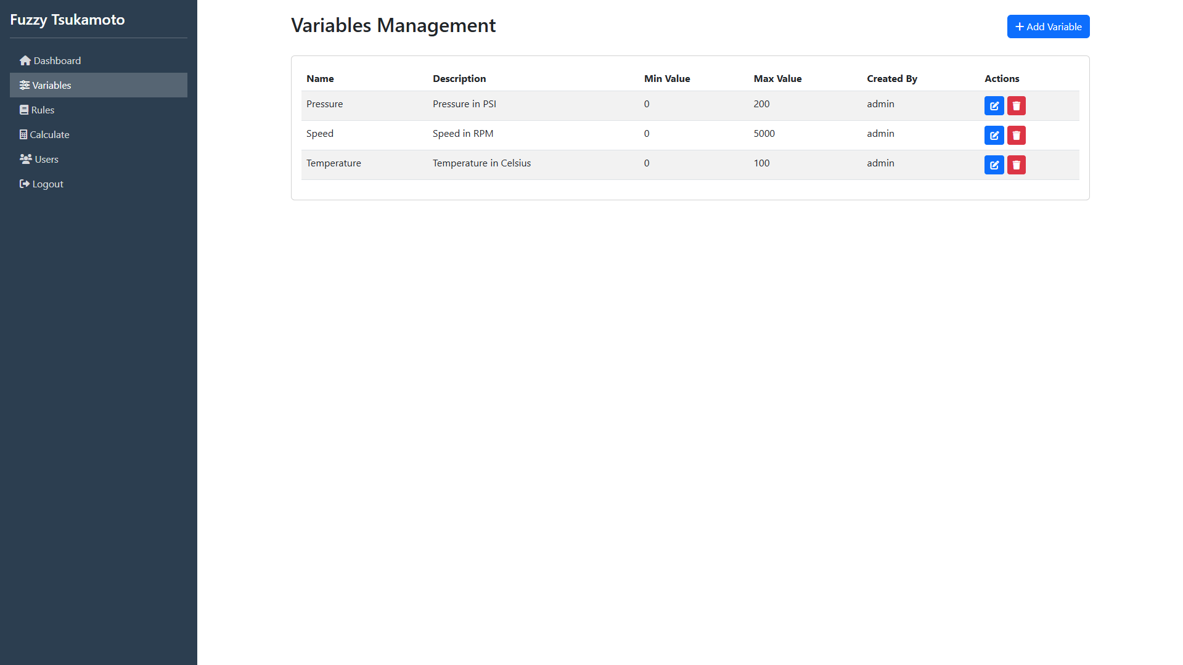This screenshot has width=1183, height=665.
Task: Click the max value 5000
Action: [x=764, y=134]
